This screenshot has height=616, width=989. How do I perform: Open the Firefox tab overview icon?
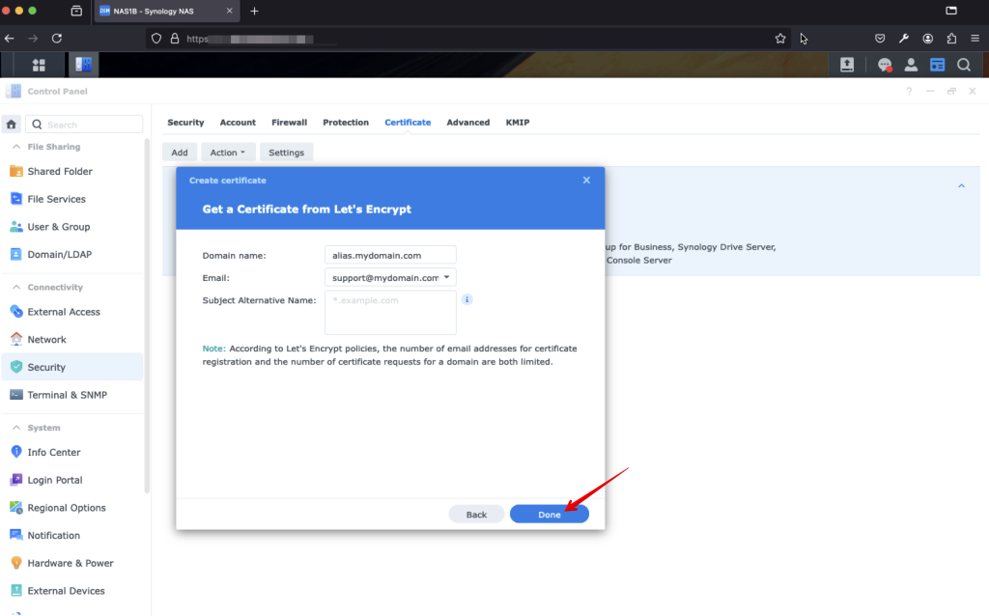(76, 11)
